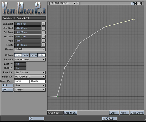Click the Abs. Shift arrow stepper
Screen dimensions: 146x122
(x=43, y=28)
